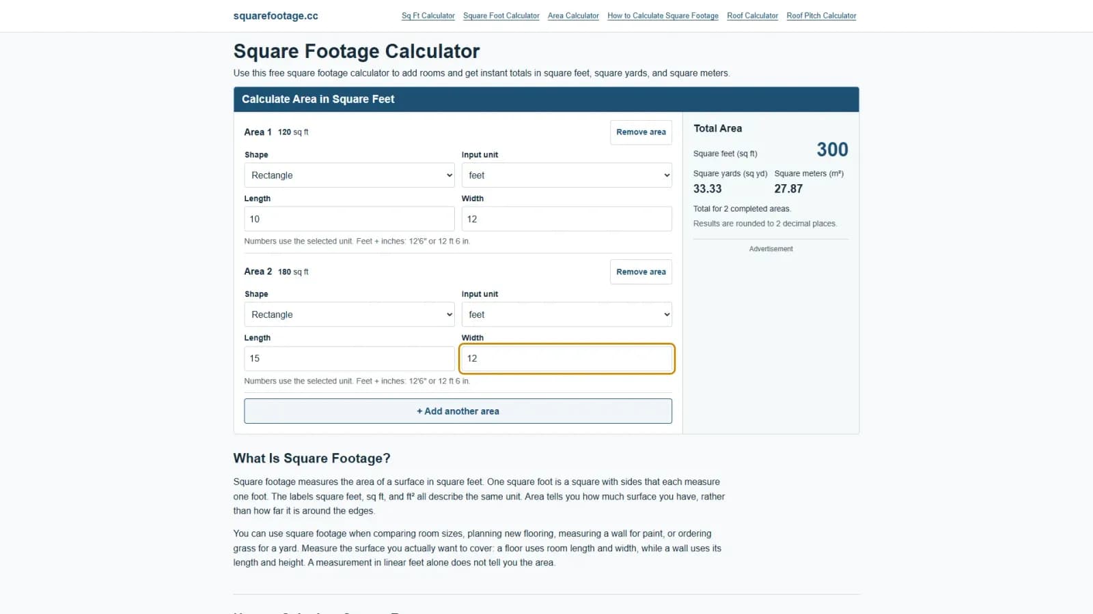Select the 33.33 square yards value
1093x614 pixels.
coord(708,189)
